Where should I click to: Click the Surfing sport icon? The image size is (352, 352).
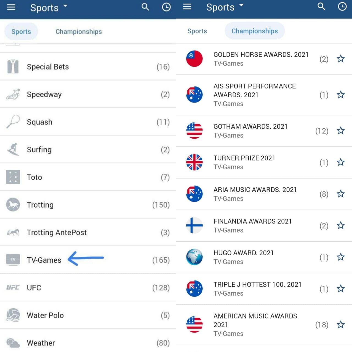pos(13,149)
